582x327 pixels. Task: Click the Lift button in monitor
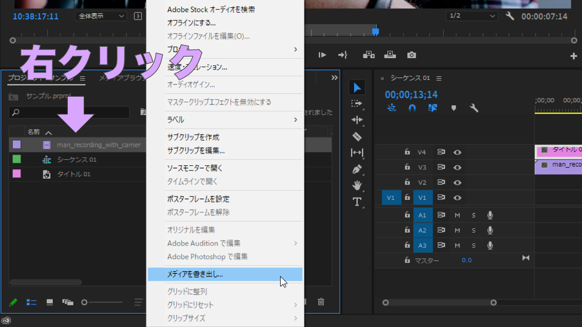[368, 55]
